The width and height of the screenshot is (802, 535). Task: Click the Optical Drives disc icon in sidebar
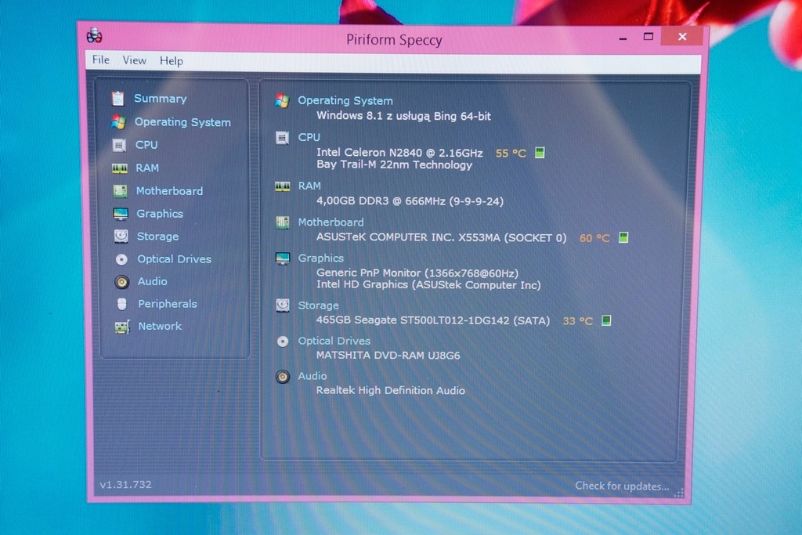tap(121, 259)
